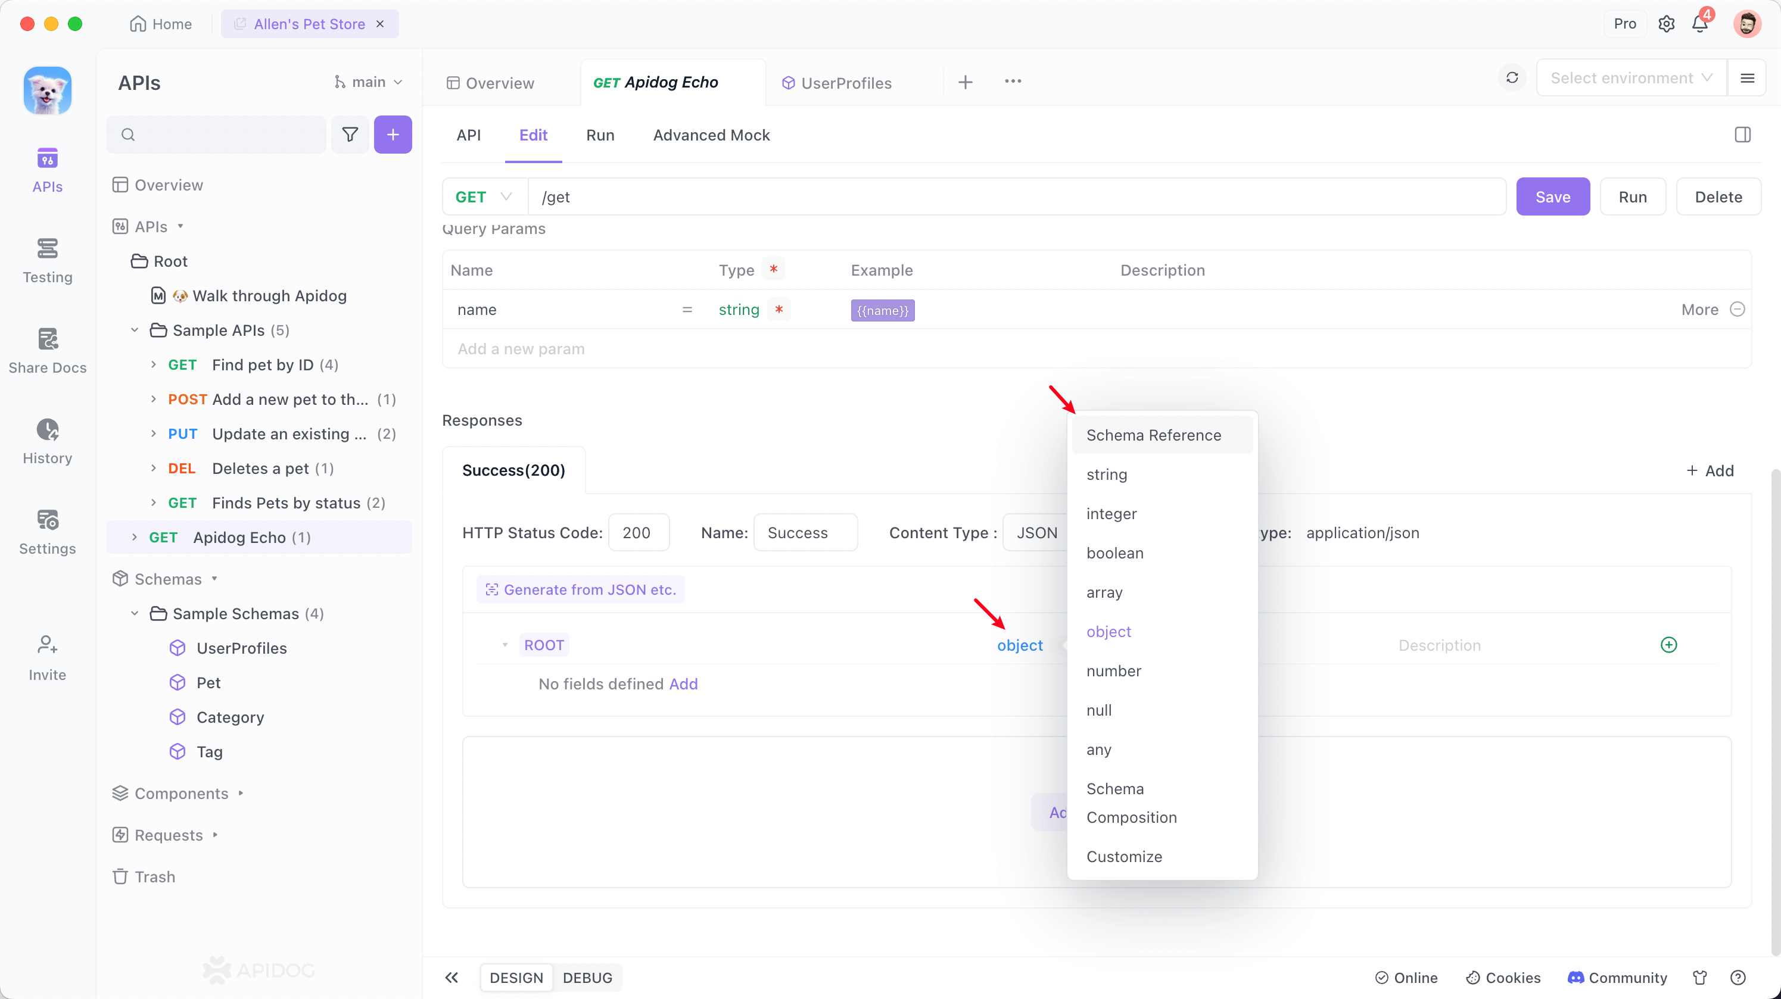This screenshot has width=1781, height=999.
Task: Choose Customize from type menu
Action: coord(1162,856)
